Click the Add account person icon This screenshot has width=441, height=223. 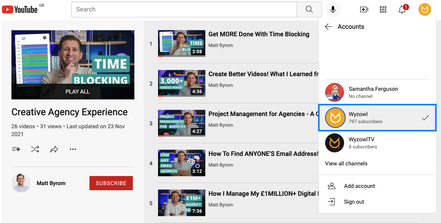click(x=331, y=186)
